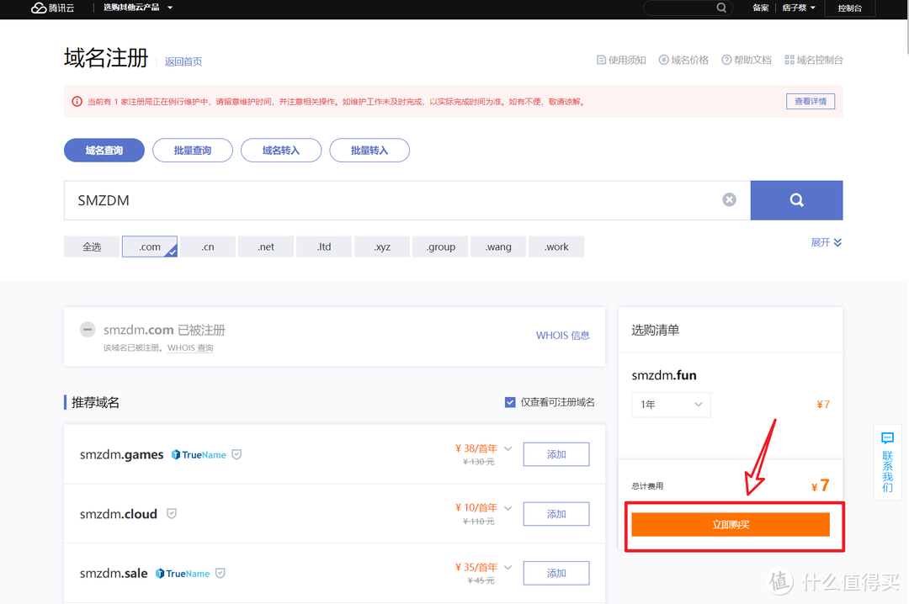Open the 选购其他云产品 dropdown menu
Viewport: 909px width, 604px height.
point(138,8)
